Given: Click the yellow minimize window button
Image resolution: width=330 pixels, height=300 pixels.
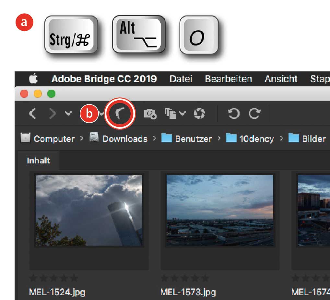Looking at the screenshot, I should (38, 94).
